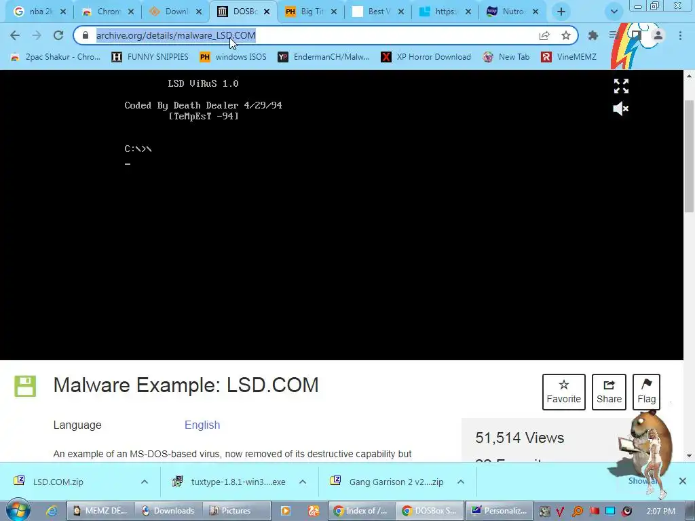Switch to Personaliz... taskbar window

[x=499, y=511]
